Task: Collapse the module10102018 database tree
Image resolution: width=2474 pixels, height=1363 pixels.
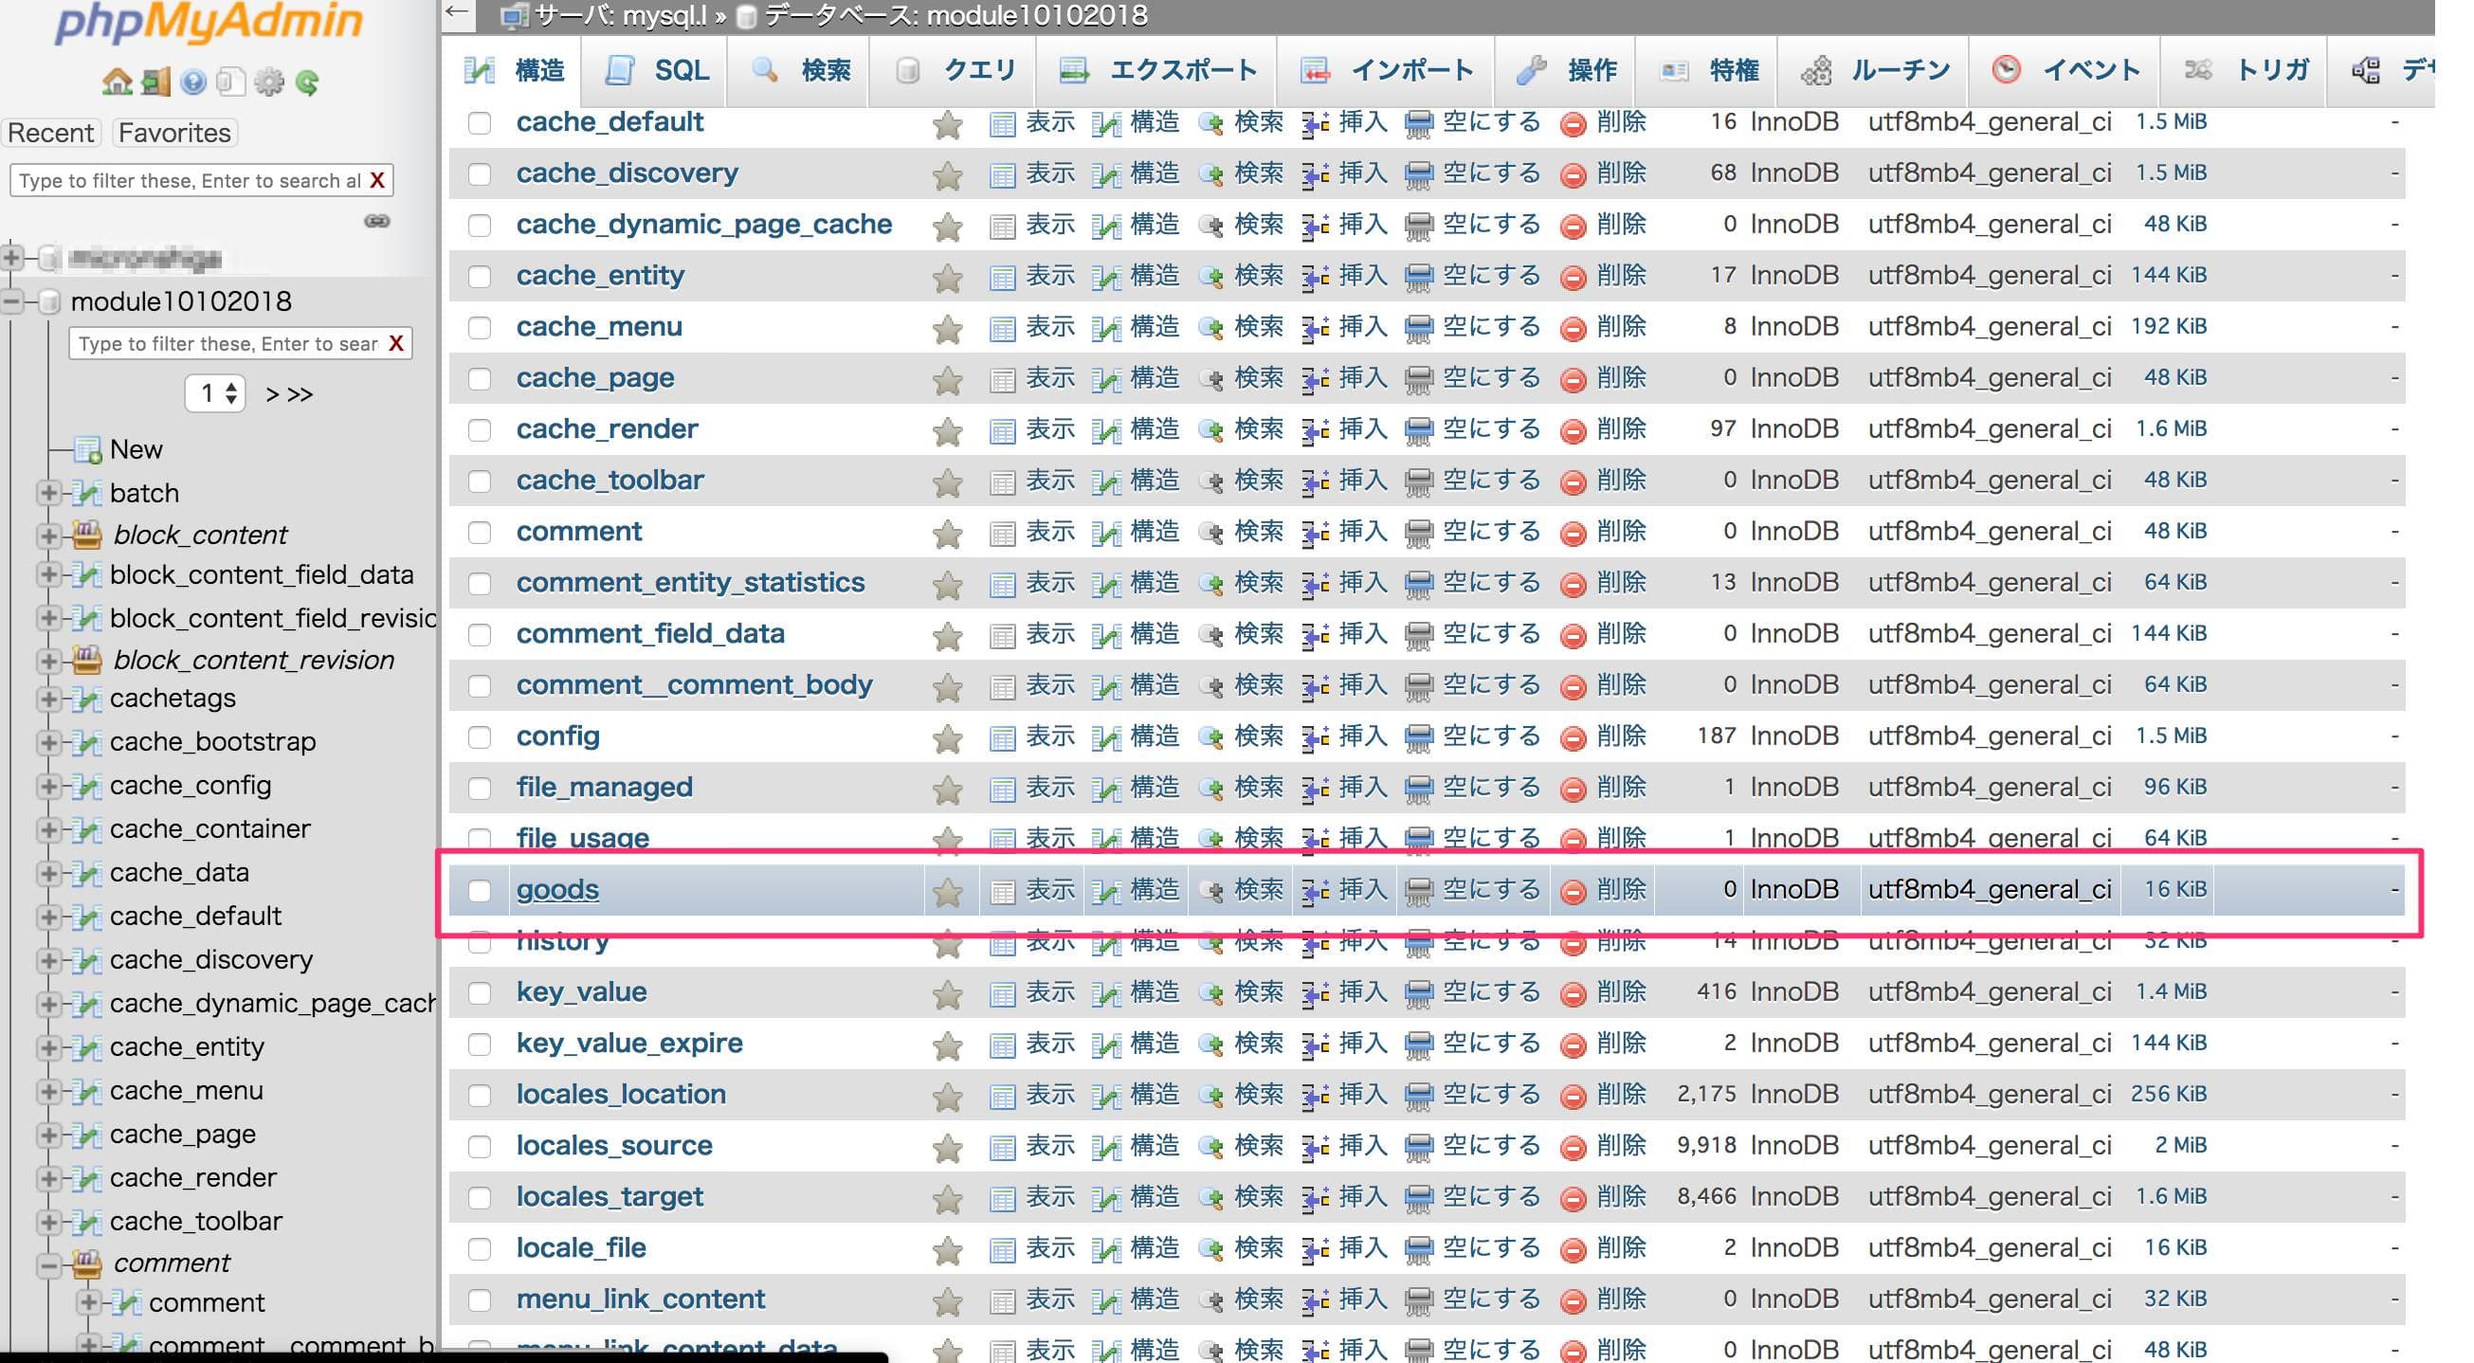Action: (11, 301)
